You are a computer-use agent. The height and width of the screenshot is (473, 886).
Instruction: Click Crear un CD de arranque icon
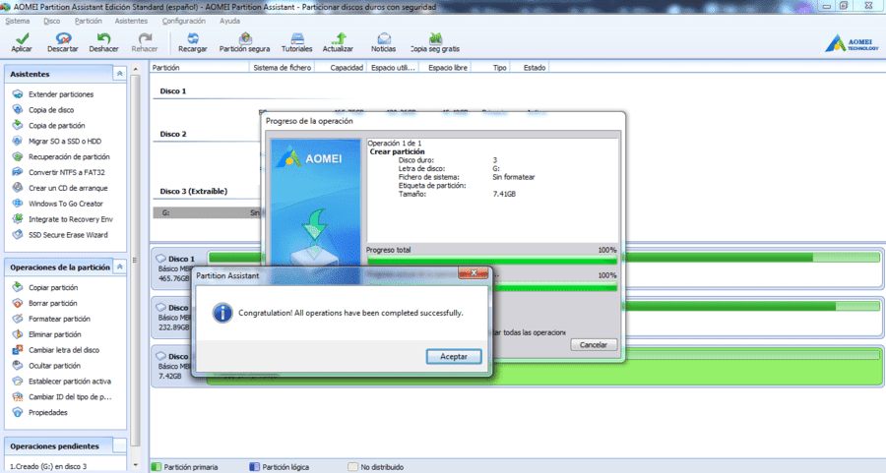(x=18, y=188)
